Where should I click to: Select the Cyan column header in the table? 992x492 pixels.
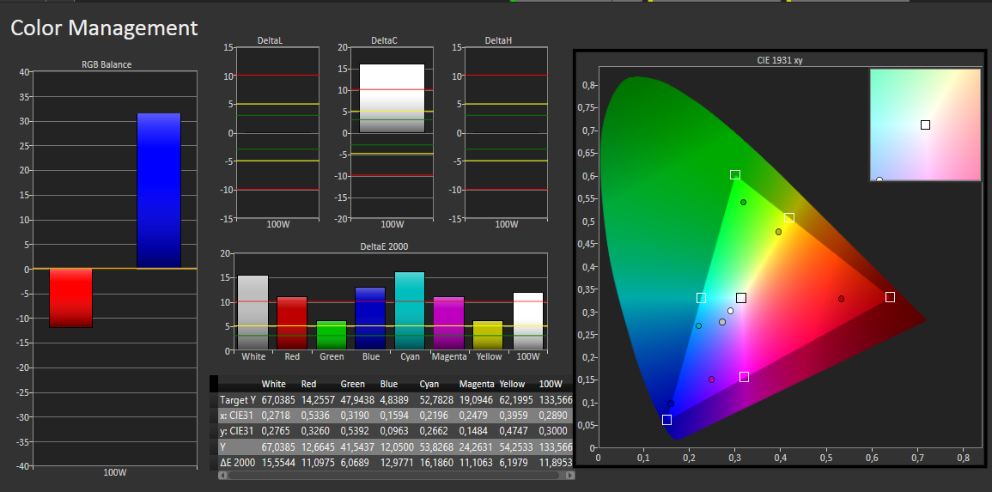(x=429, y=384)
